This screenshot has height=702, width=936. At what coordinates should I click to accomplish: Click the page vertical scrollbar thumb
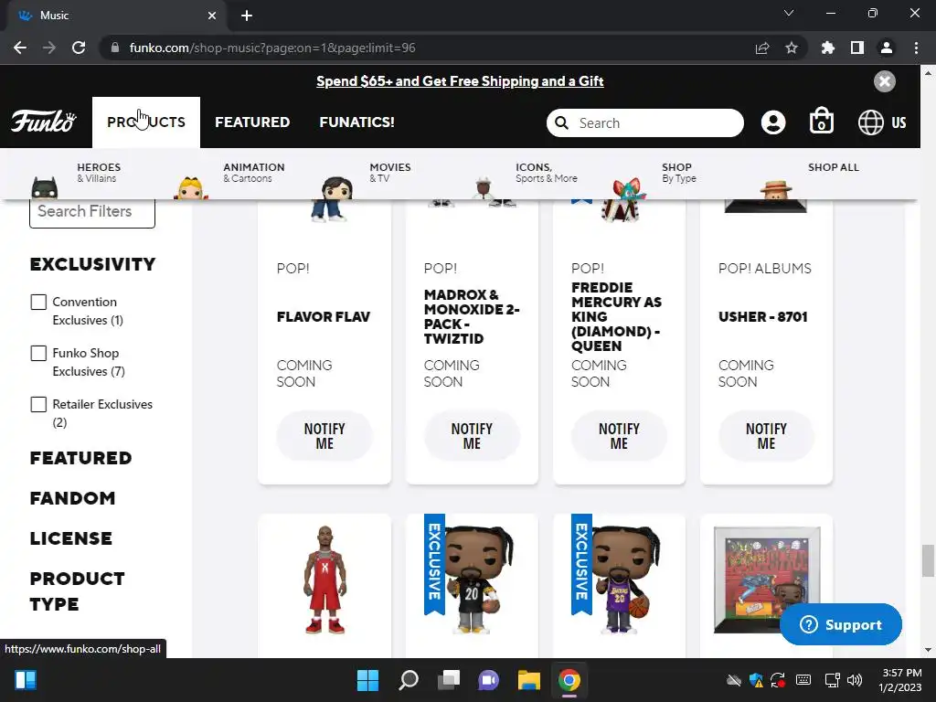click(x=927, y=560)
